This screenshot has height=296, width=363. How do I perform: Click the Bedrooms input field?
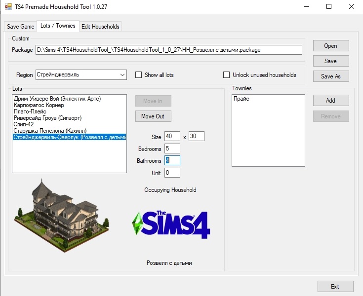(172, 148)
